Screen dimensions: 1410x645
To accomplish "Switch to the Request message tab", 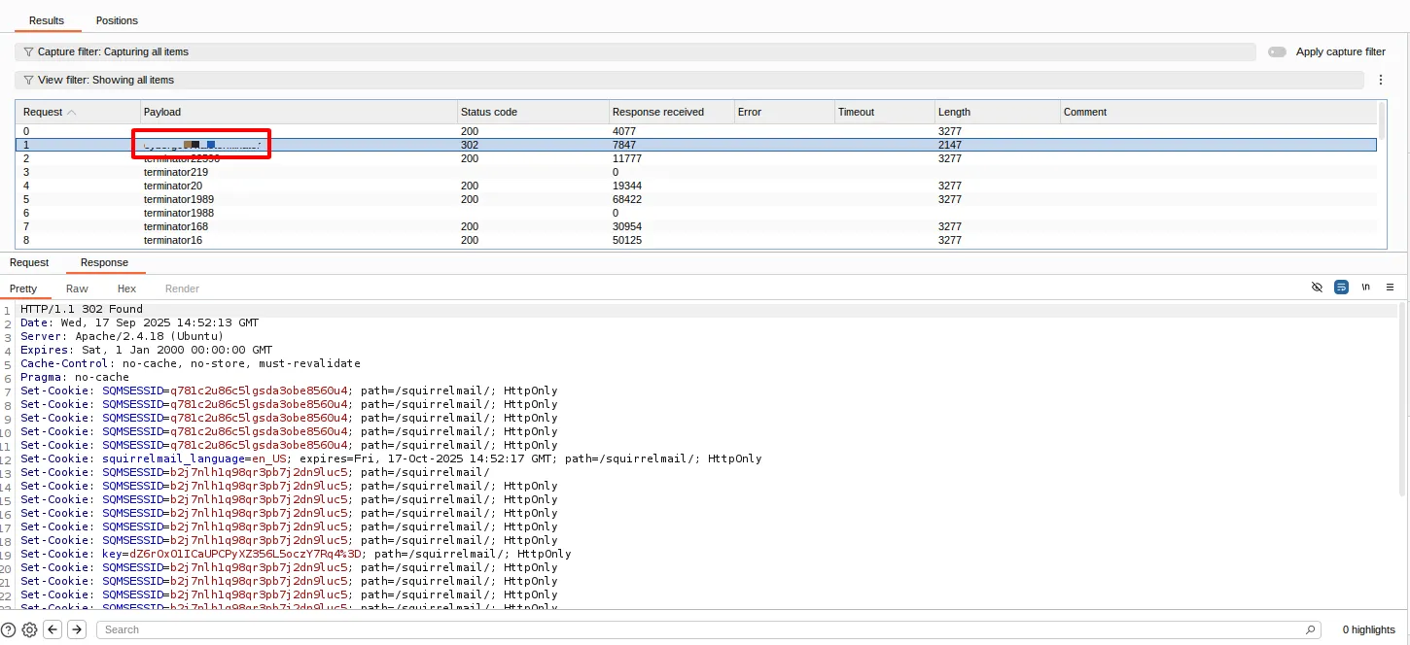I will tap(29, 262).
